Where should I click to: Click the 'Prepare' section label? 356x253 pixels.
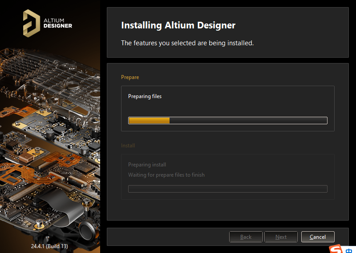click(130, 77)
